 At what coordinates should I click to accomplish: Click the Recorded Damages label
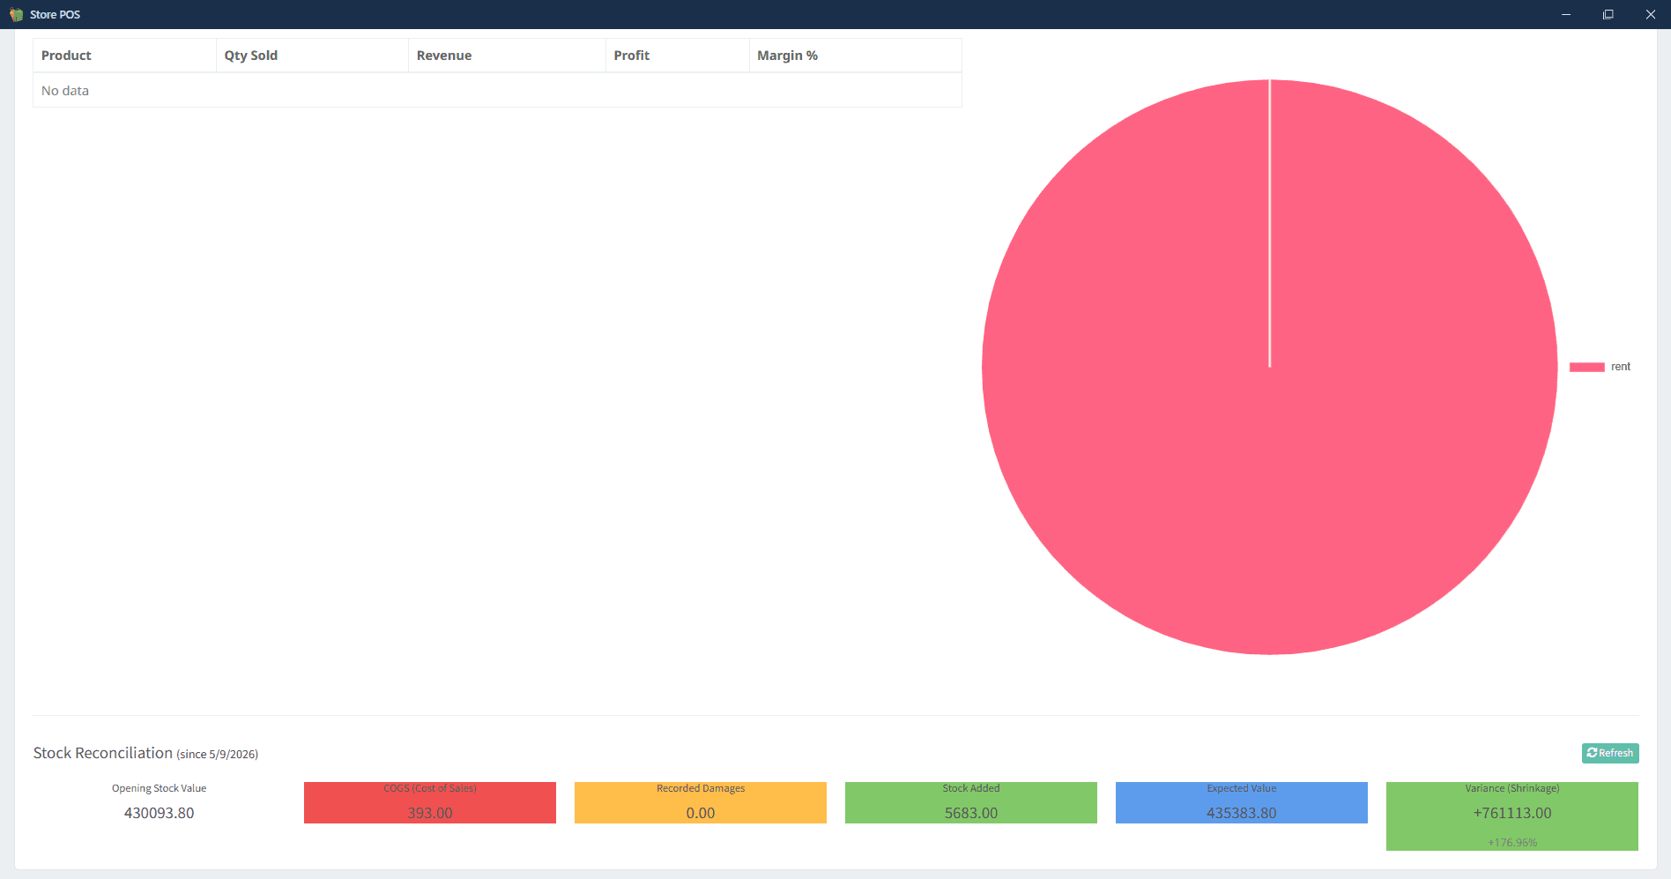(701, 788)
